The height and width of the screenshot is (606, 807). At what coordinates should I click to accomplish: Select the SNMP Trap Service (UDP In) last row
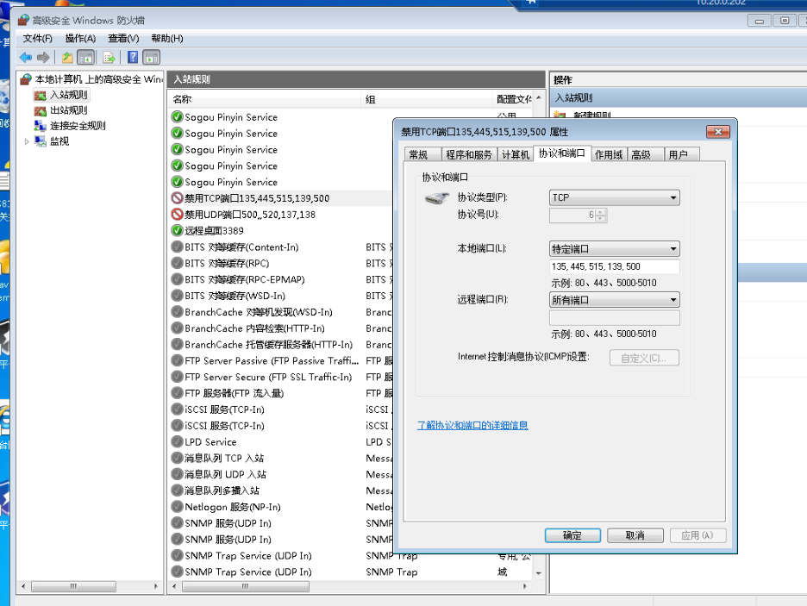[x=351, y=572]
